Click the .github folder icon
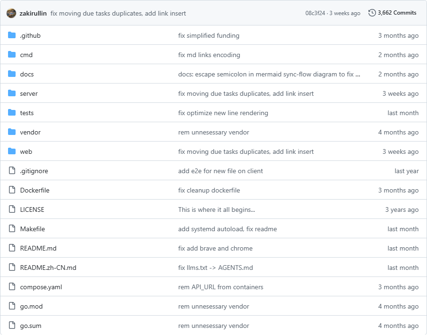Viewport: 427px width, 335px height. pos(12,35)
